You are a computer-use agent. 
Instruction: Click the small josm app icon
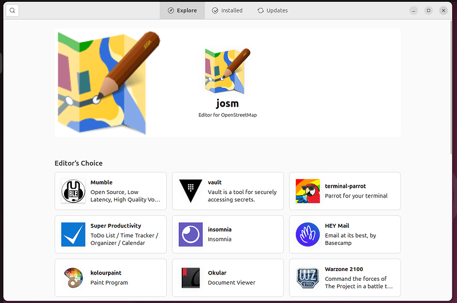[x=227, y=71]
